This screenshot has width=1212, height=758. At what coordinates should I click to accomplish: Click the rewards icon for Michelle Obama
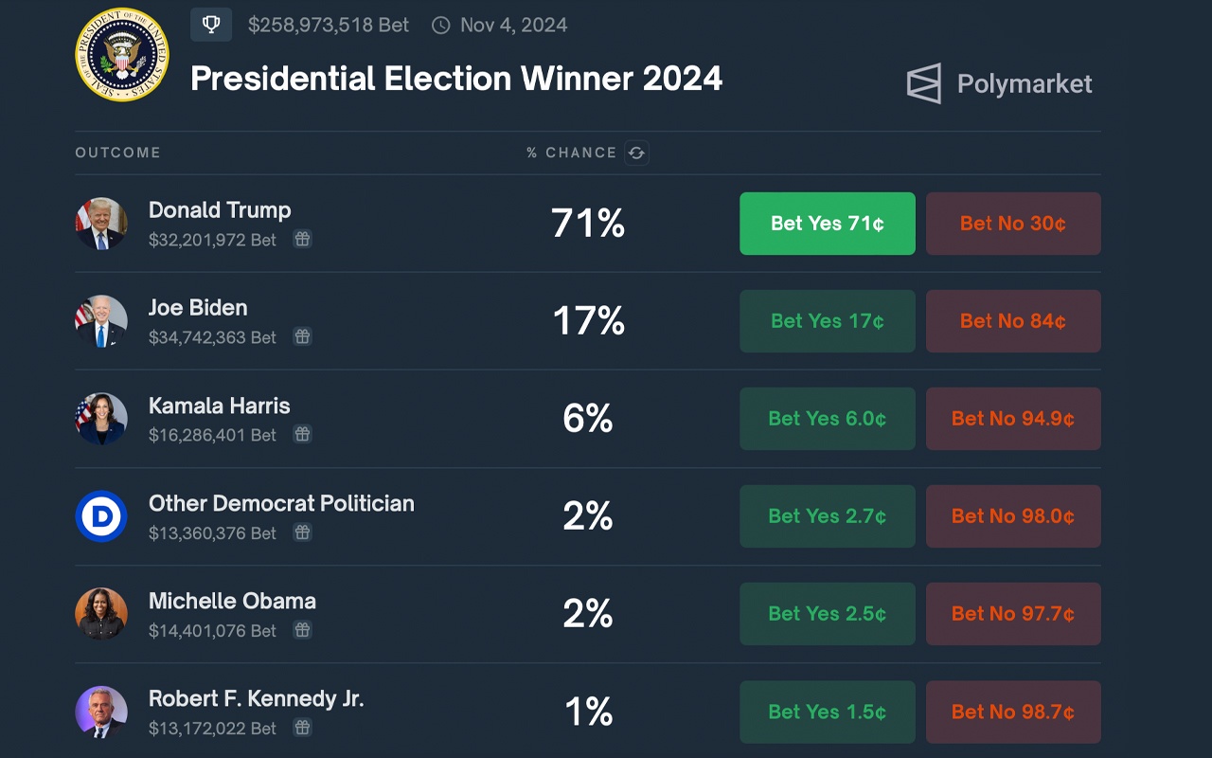(x=302, y=631)
